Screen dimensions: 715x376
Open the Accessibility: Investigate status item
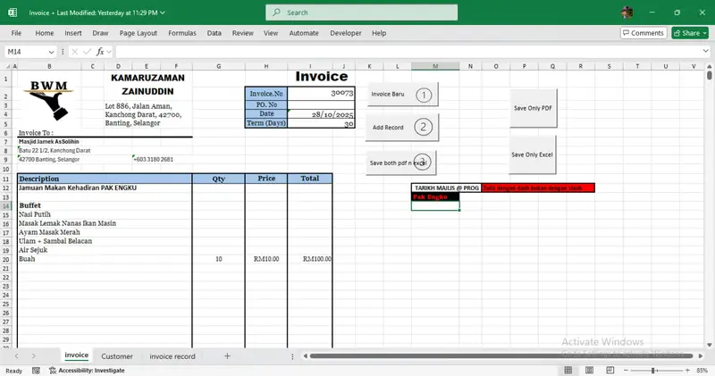[x=87, y=371]
